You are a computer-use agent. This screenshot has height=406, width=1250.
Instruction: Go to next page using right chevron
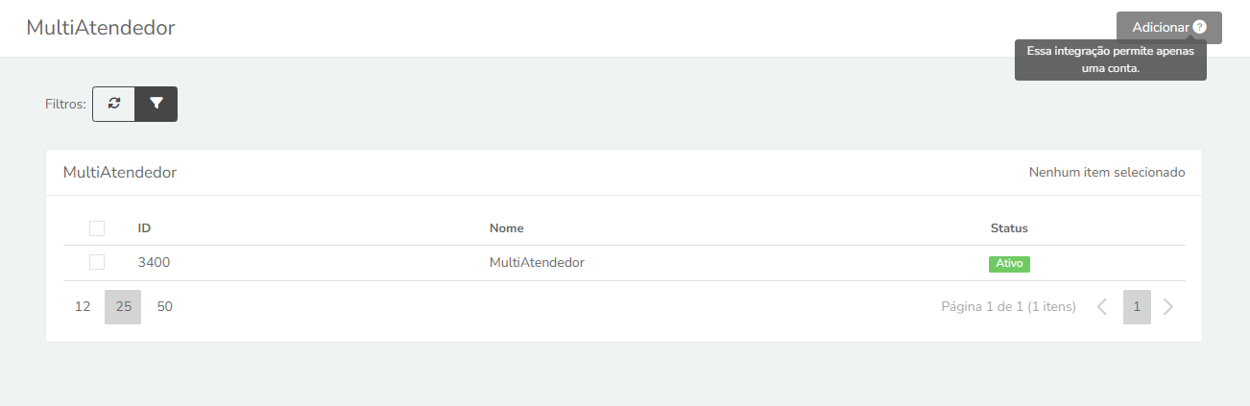point(1168,307)
